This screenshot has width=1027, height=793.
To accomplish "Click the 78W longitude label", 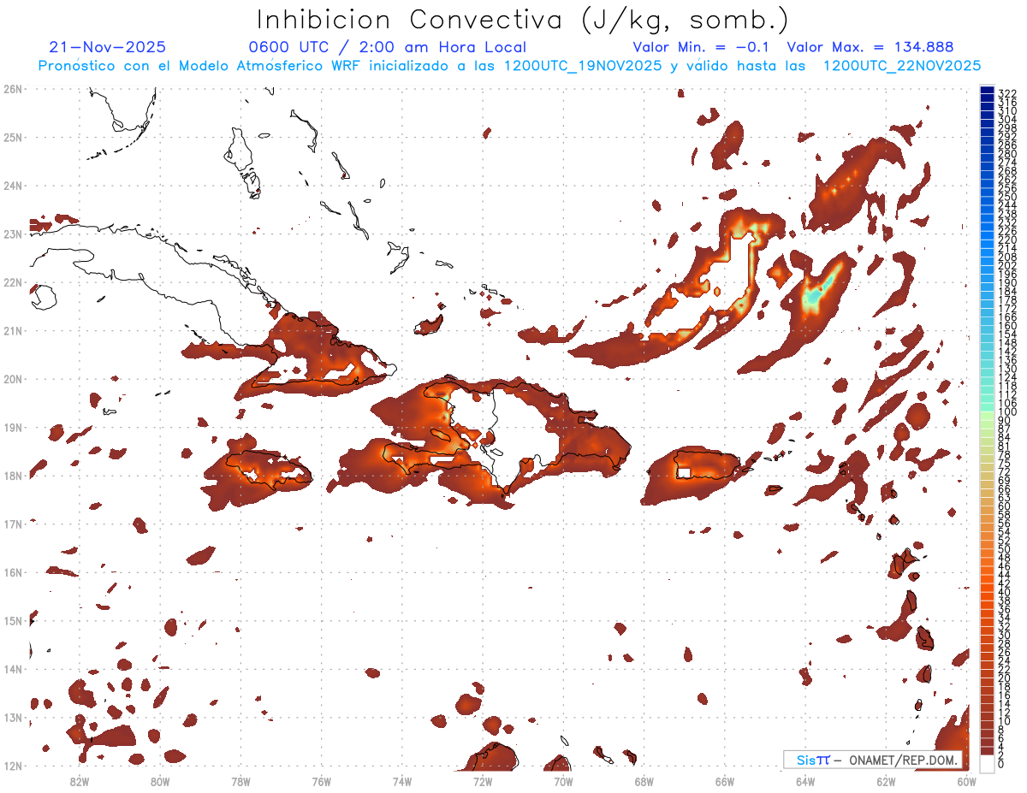I will point(240,780).
